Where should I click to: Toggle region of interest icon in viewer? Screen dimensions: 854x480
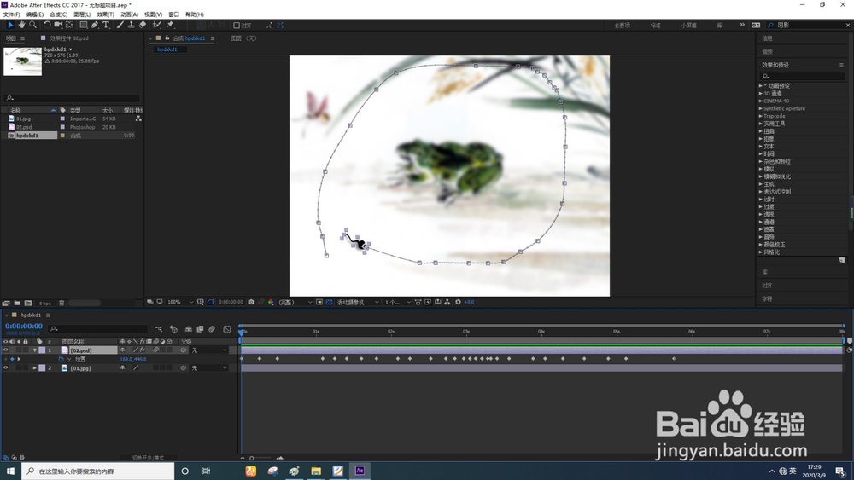pyautogui.click(x=319, y=302)
